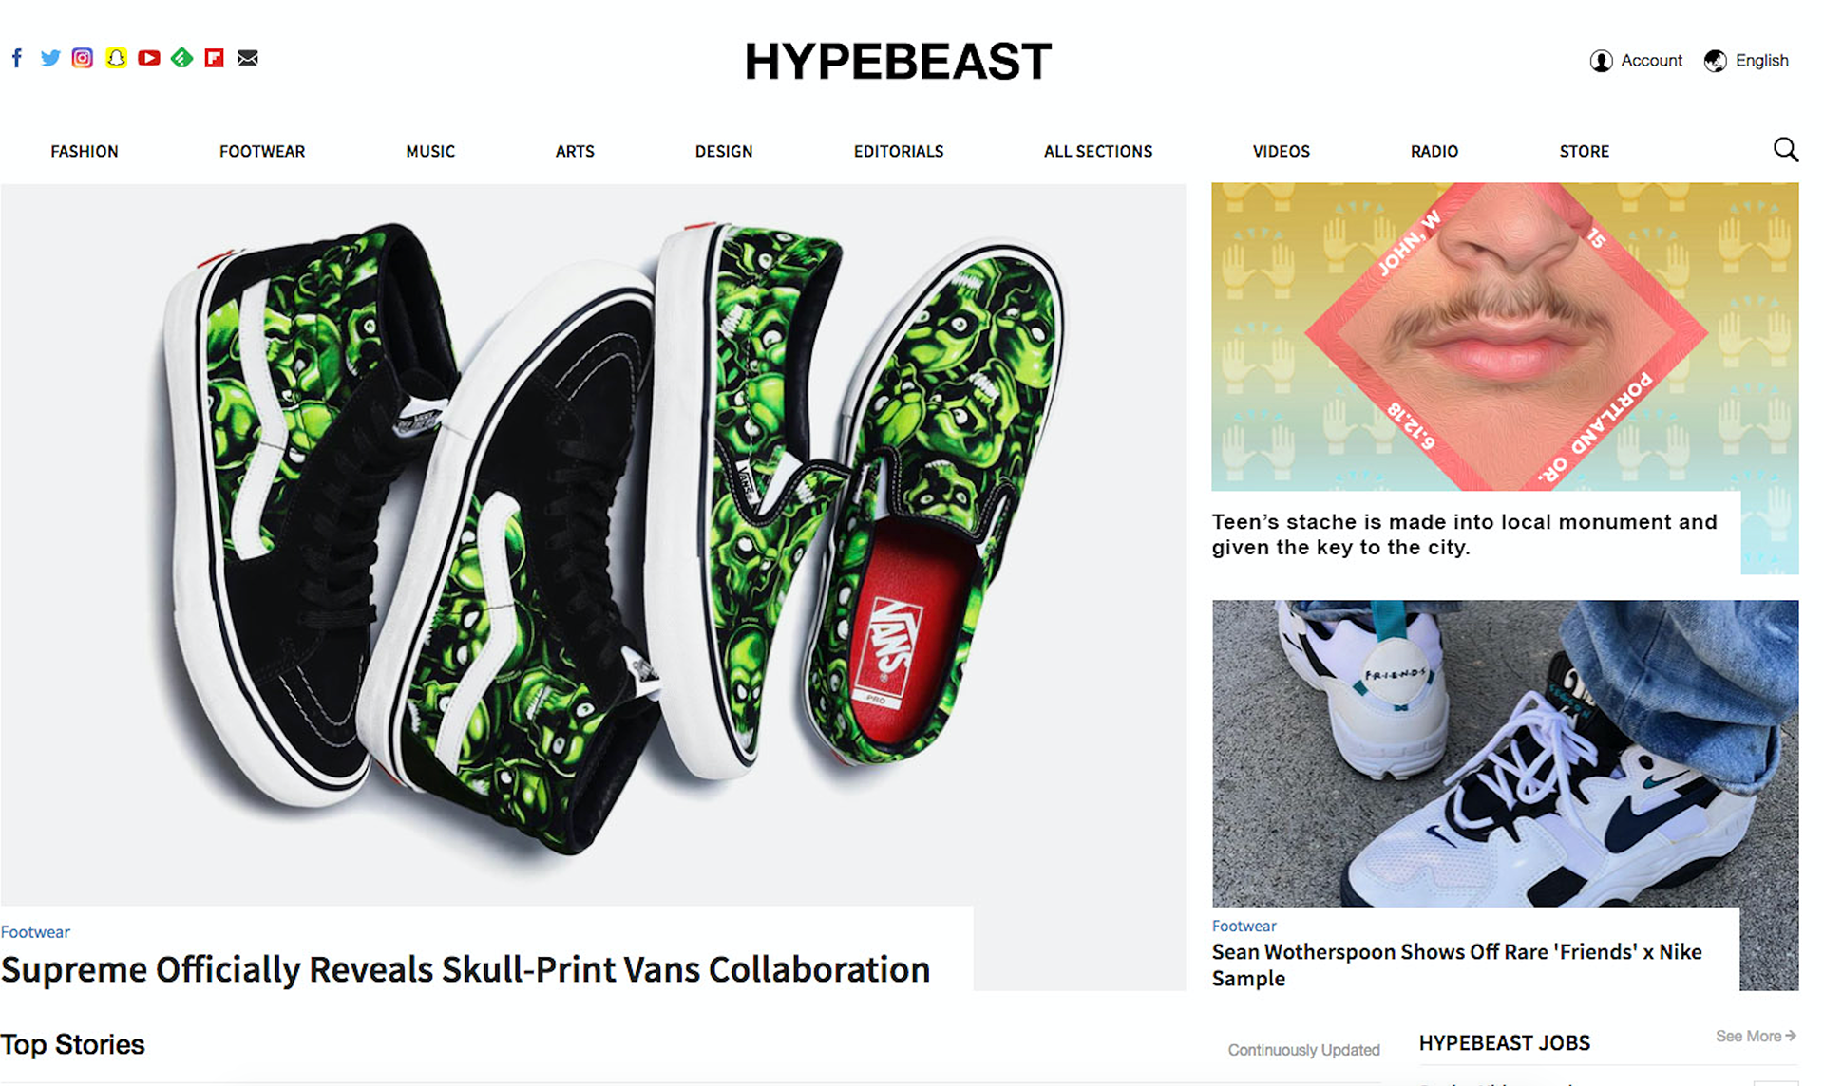Open the YouTube play icon
Viewport: 1824px width, 1086px height.
149,58
